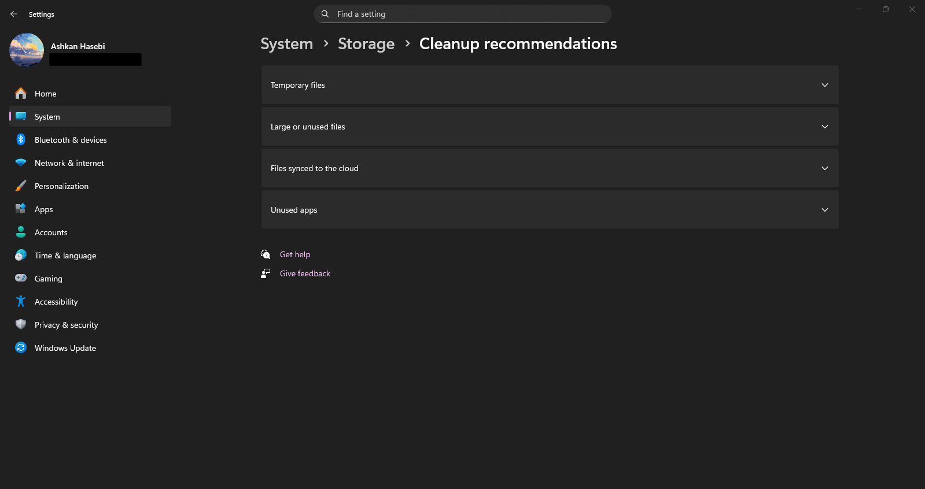The width and height of the screenshot is (925, 489).
Task: Click the Personalization paintbrush icon
Action: point(21,186)
